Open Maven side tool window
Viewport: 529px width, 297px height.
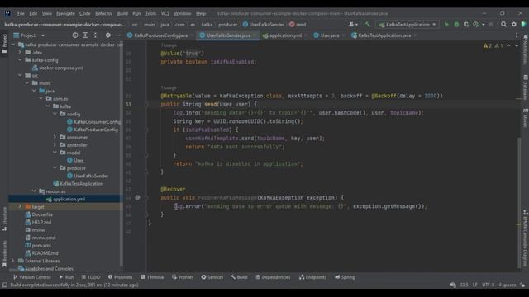coord(525,117)
